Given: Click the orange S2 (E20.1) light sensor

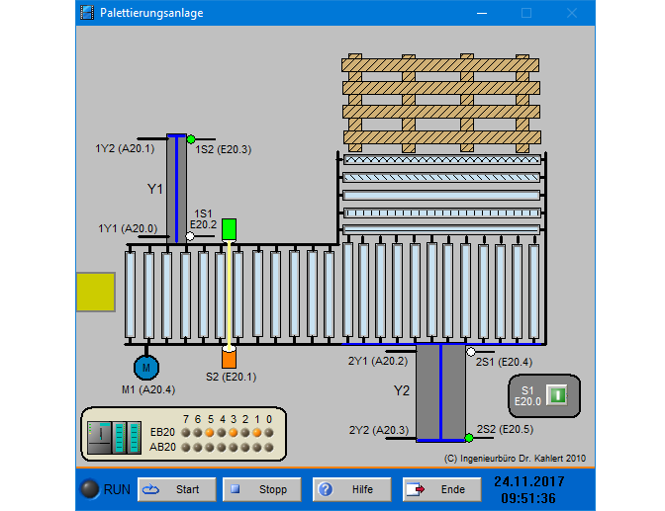Looking at the screenshot, I should [229, 359].
